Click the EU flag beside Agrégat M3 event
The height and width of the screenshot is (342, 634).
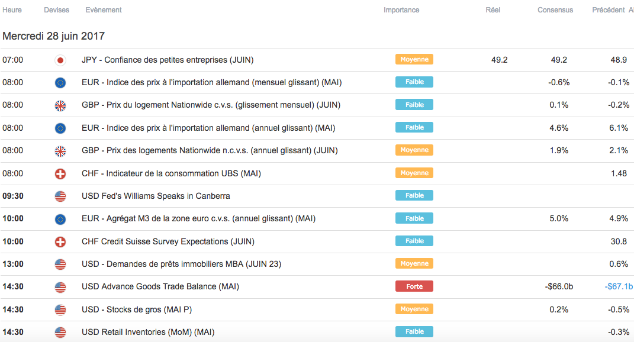[60, 219]
